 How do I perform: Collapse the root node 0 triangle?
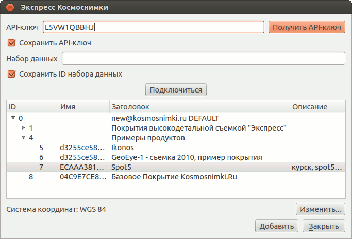click(13, 118)
